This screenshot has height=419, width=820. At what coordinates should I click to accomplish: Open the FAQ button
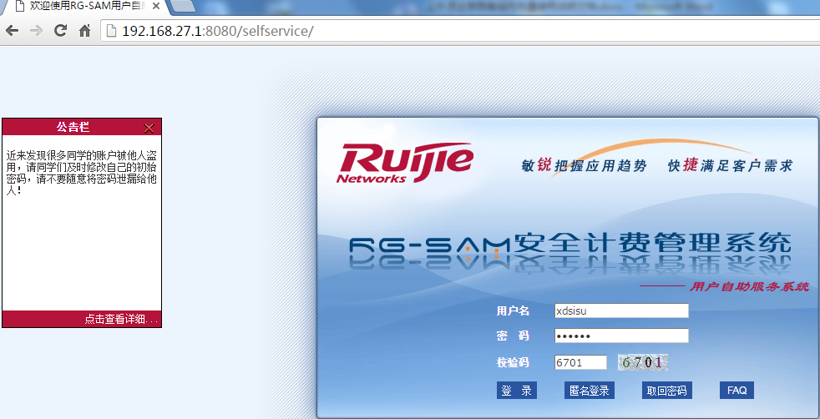736,391
